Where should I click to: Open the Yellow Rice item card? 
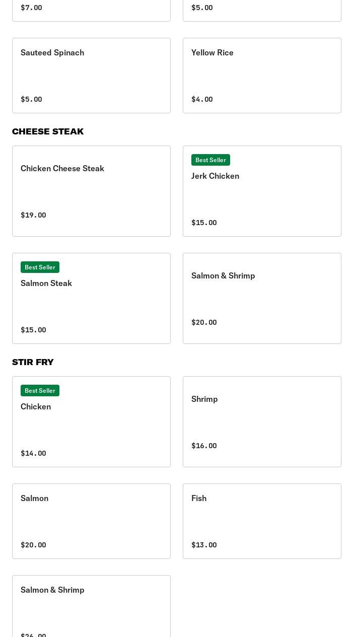262,76
